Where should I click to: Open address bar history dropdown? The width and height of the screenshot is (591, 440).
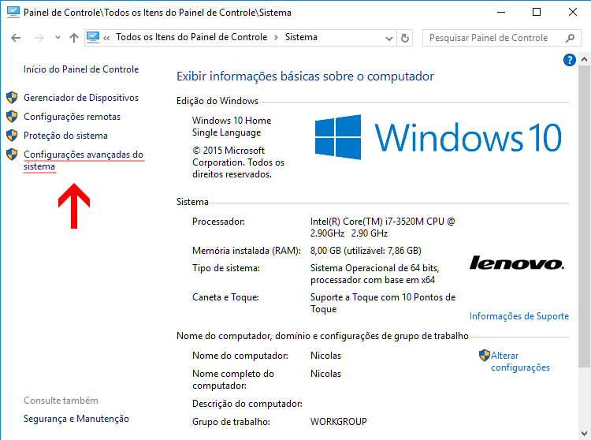click(x=389, y=38)
